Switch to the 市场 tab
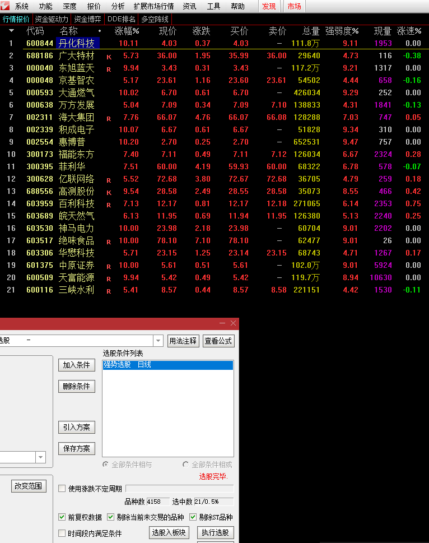429x543 pixels. click(x=295, y=6)
